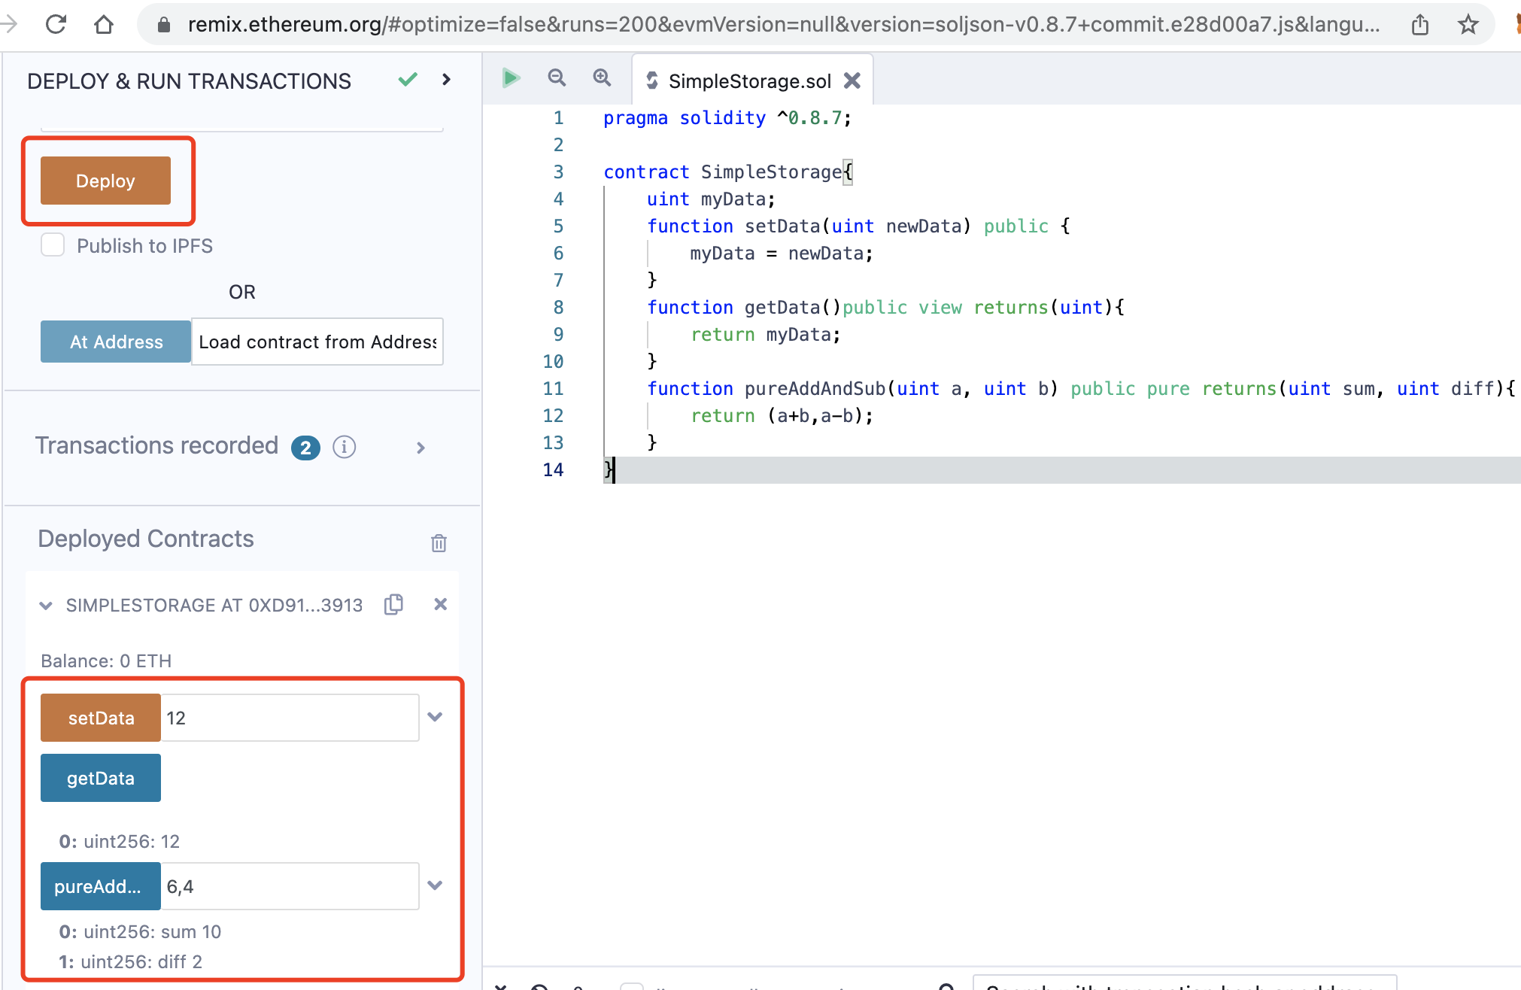Screen dimensions: 1521x990
Task: Reload the browser page
Action: (x=56, y=24)
